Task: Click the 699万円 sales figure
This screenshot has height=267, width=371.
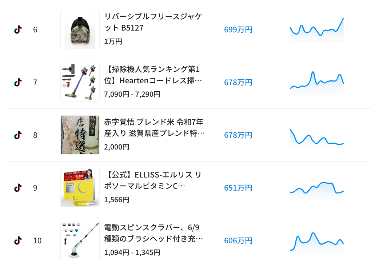Action: click(238, 30)
